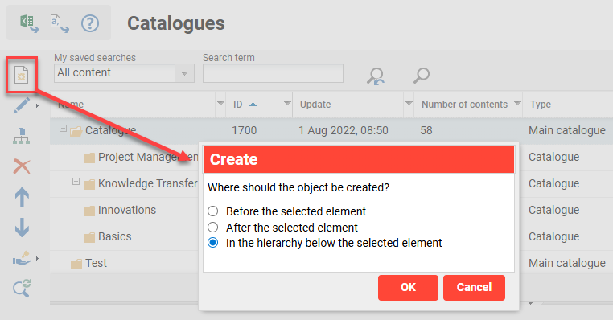613x320 pixels.
Task: Click the hand with key permissions icon
Action: (22, 258)
